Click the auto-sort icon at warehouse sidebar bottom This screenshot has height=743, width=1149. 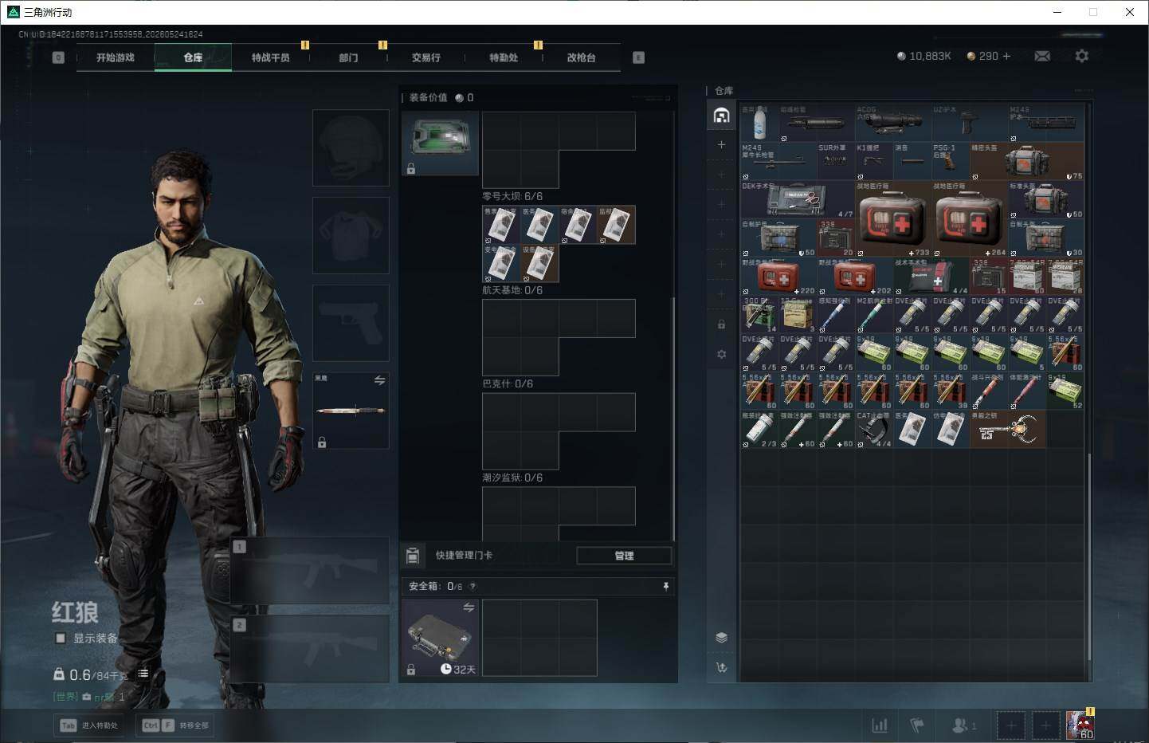(x=721, y=667)
